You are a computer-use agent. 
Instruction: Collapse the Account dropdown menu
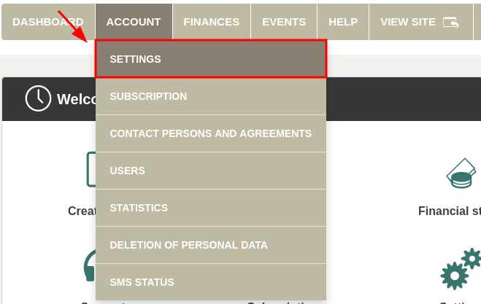click(x=134, y=22)
